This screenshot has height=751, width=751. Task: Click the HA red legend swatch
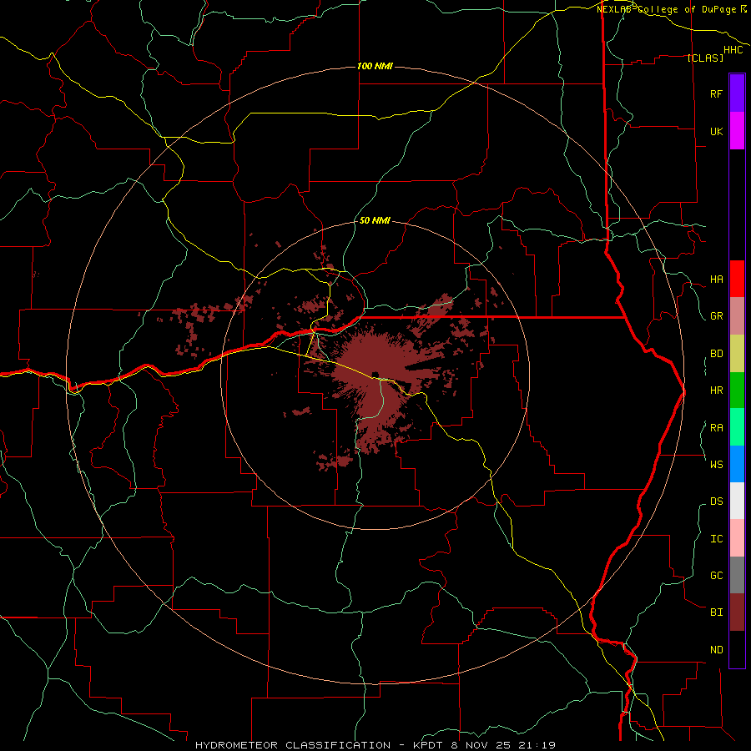(x=737, y=279)
